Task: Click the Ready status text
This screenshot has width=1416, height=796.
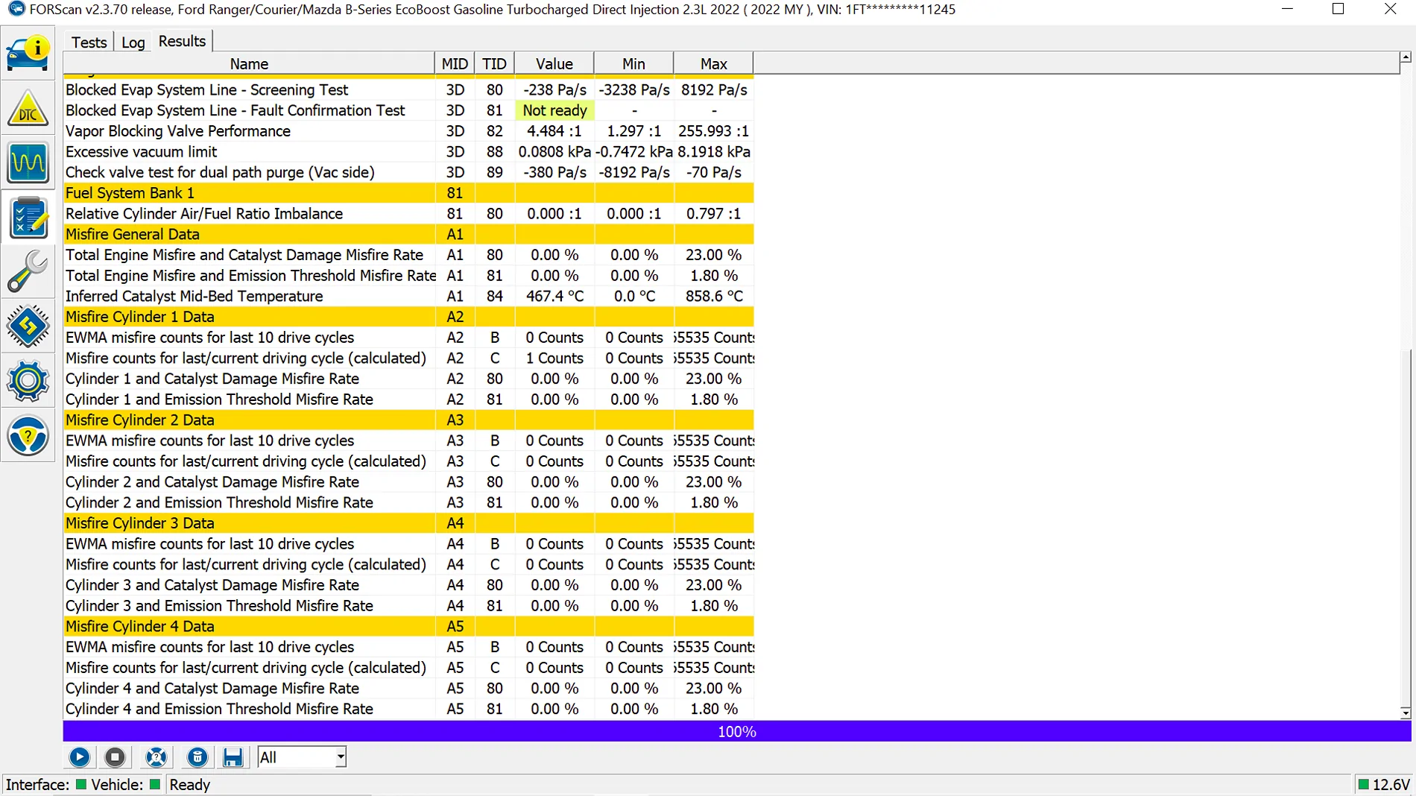Action: click(190, 785)
